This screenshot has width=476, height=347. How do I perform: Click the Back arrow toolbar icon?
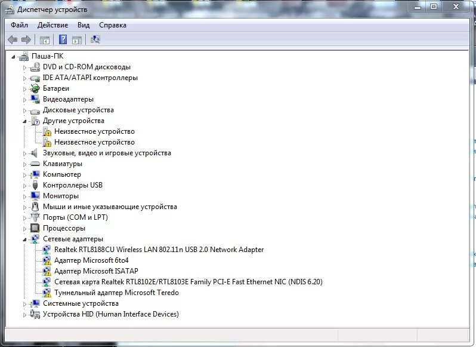(12, 39)
